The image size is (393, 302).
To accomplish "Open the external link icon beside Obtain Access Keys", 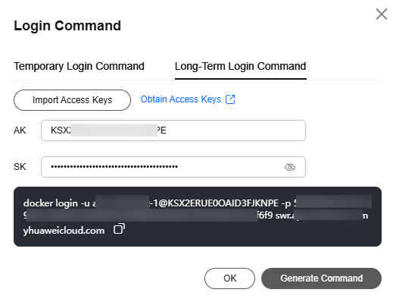I will pos(230,99).
